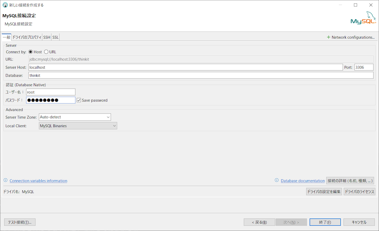Click the 終了 finish button

tap(325, 222)
